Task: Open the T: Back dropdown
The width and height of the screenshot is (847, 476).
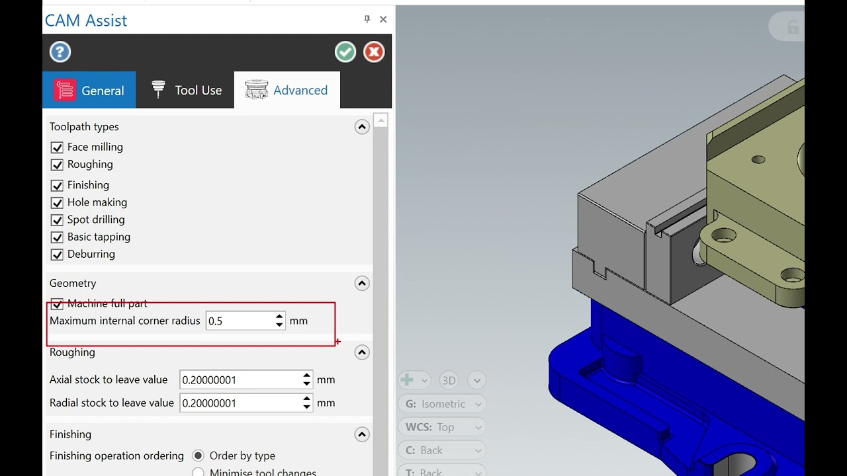Action: tap(441, 471)
